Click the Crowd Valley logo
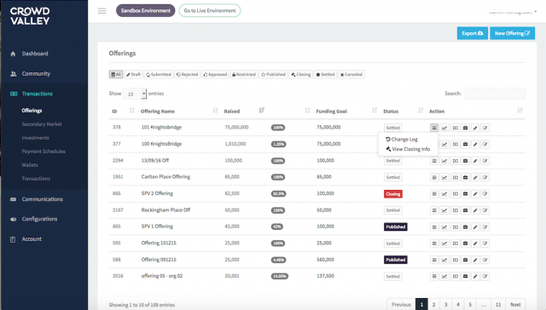Image resolution: width=546 pixels, height=310 pixels. click(30, 16)
